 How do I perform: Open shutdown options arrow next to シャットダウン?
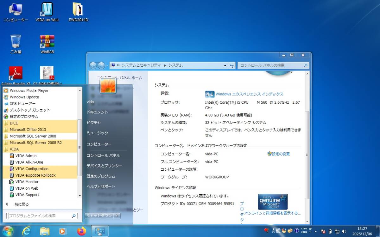[x=117, y=216]
